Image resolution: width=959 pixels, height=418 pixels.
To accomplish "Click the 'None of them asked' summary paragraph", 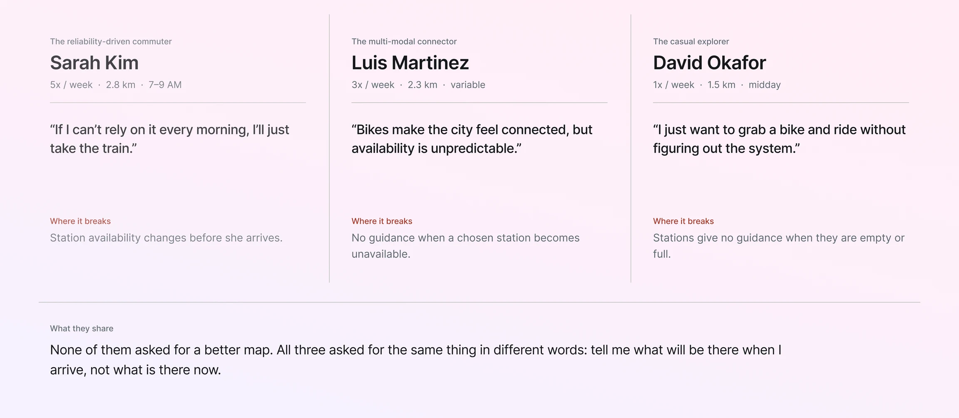I will [415, 360].
